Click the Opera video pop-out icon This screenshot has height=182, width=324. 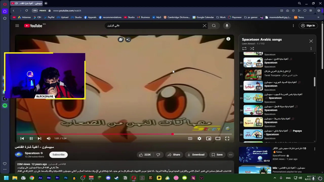tap(121, 39)
